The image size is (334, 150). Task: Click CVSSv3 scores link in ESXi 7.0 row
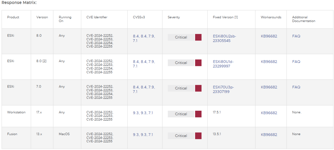144,89
